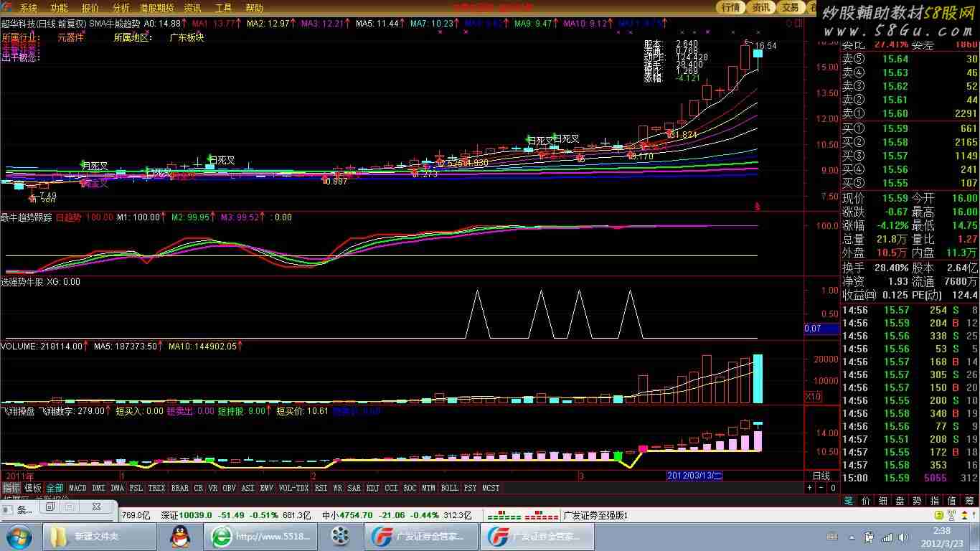Click the 元器件 industry link

click(70, 37)
